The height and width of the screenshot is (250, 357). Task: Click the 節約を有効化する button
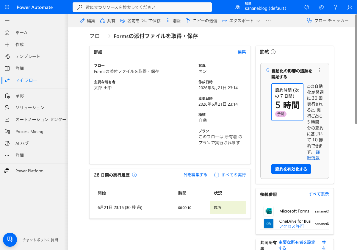[291, 169]
